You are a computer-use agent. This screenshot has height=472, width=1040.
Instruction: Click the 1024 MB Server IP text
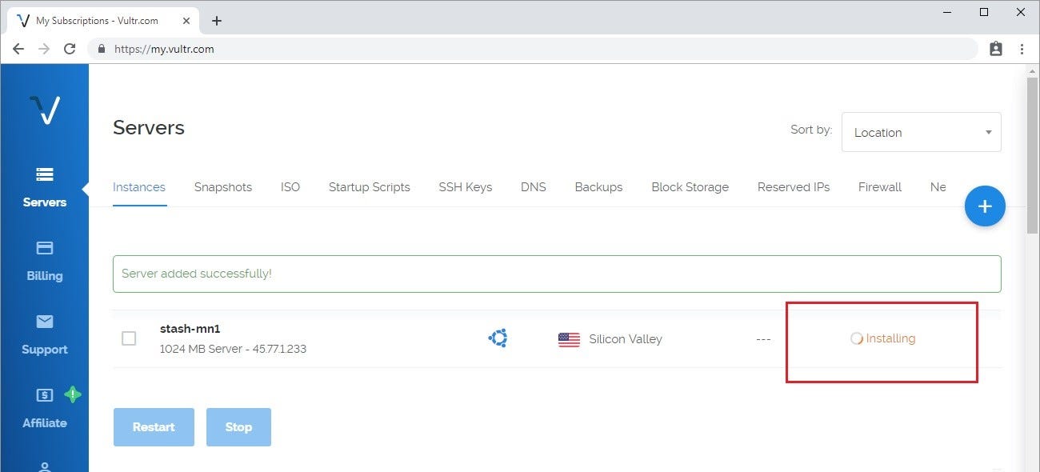pos(233,349)
